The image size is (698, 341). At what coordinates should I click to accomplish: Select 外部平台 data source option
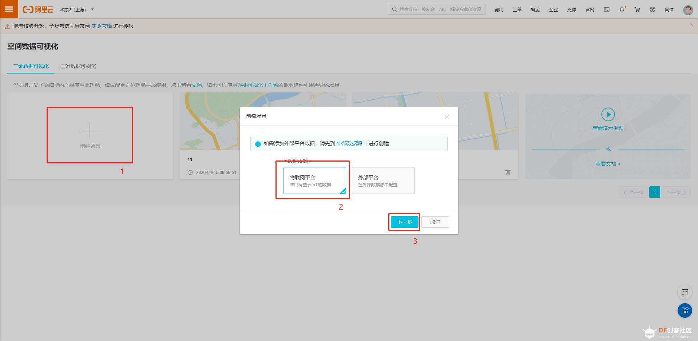[383, 181]
